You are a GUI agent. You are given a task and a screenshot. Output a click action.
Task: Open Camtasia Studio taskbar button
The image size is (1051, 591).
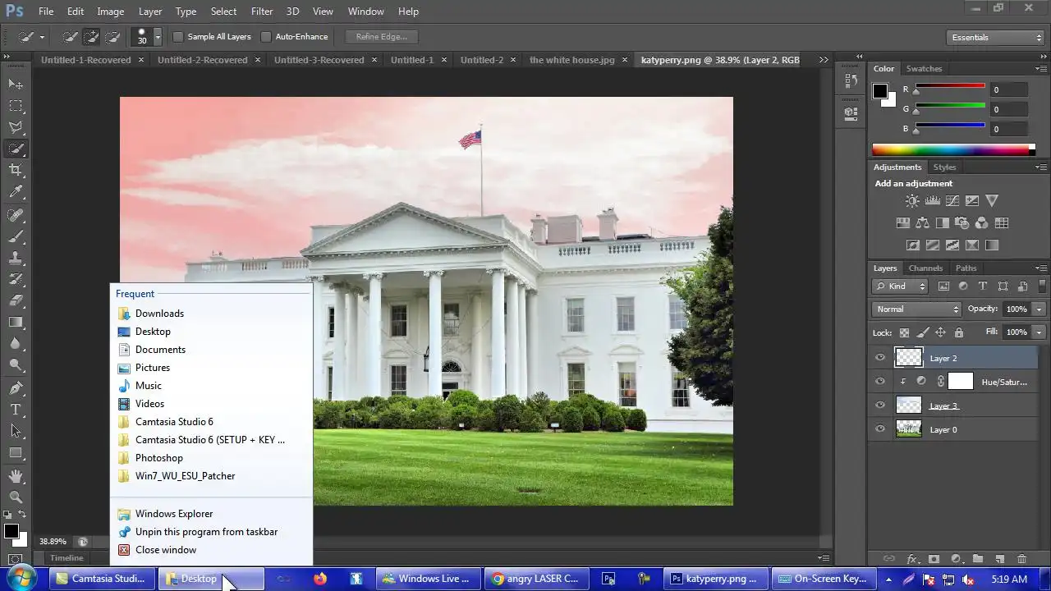pyautogui.click(x=101, y=579)
